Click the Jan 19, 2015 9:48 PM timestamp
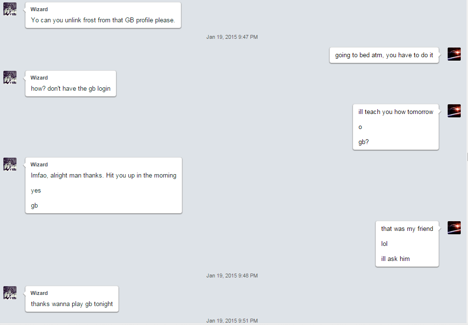This screenshot has width=468, height=325. tap(232, 276)
